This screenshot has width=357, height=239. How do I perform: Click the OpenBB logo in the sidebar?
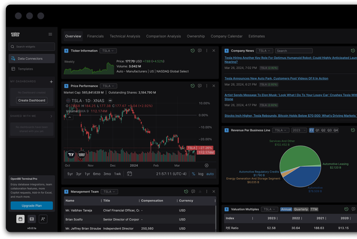click(x=14, y=35)
